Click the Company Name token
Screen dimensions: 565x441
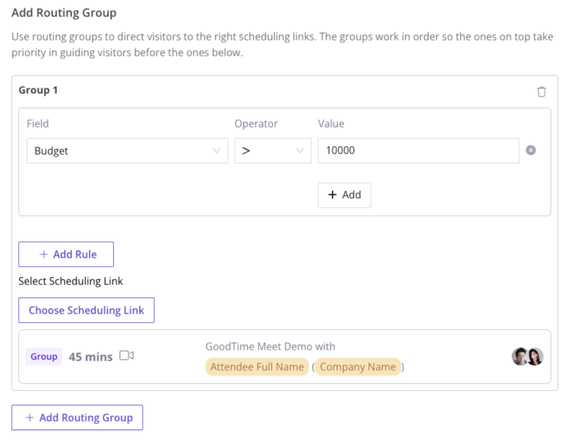pos(358,367)
